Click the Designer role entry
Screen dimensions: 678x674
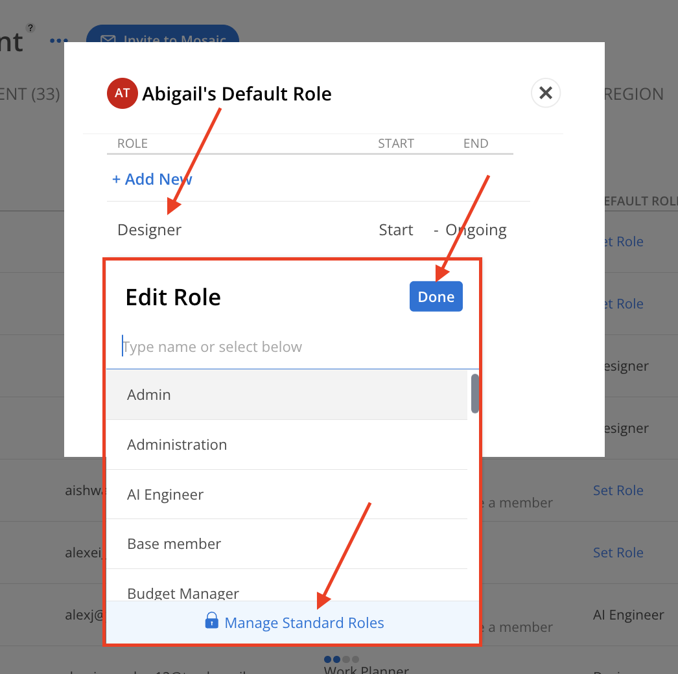(x=150, y=229)
